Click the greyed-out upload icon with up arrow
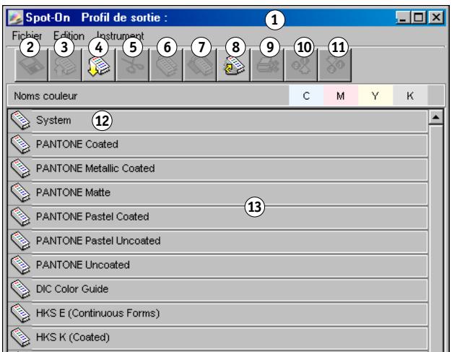The image size is (452, 352). click(65, 65)
